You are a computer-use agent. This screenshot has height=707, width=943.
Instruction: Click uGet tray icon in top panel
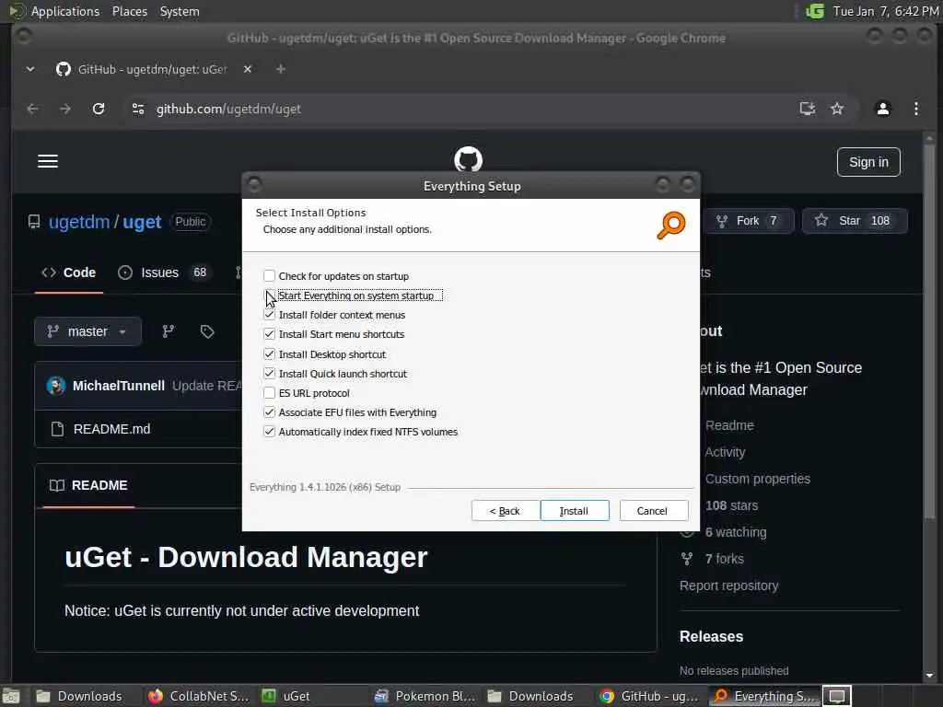(x=815, y=11)
